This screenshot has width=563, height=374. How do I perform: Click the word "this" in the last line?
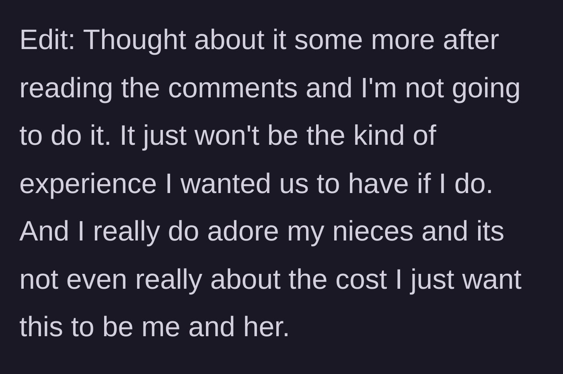[41, 327]
